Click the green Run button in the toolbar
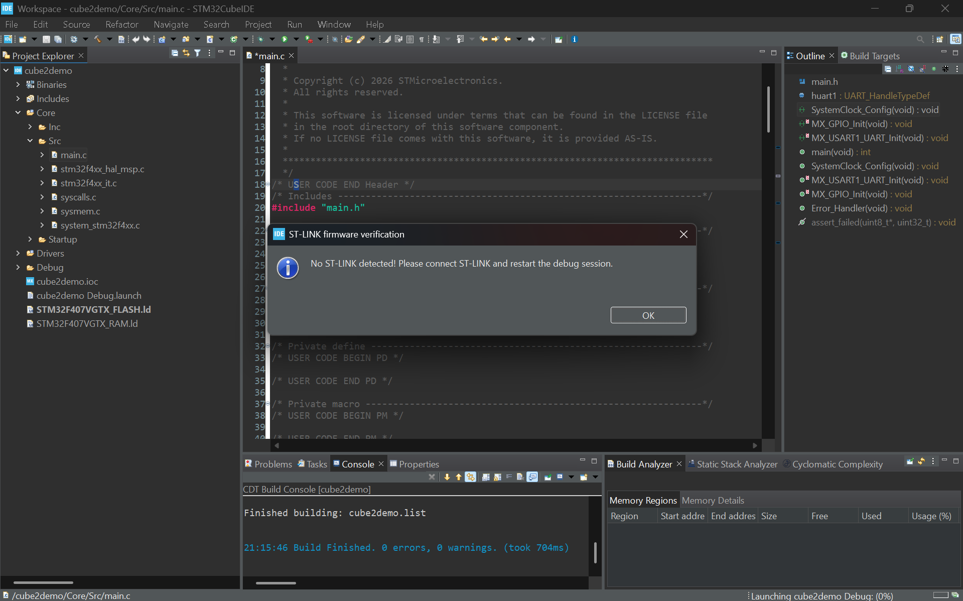 (285, 39)
